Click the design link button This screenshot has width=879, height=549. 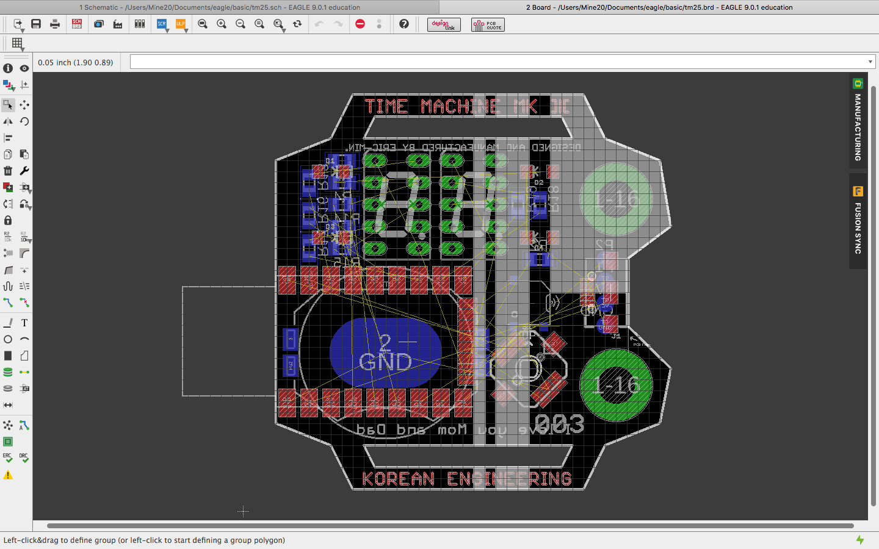(x=443, y=24)
